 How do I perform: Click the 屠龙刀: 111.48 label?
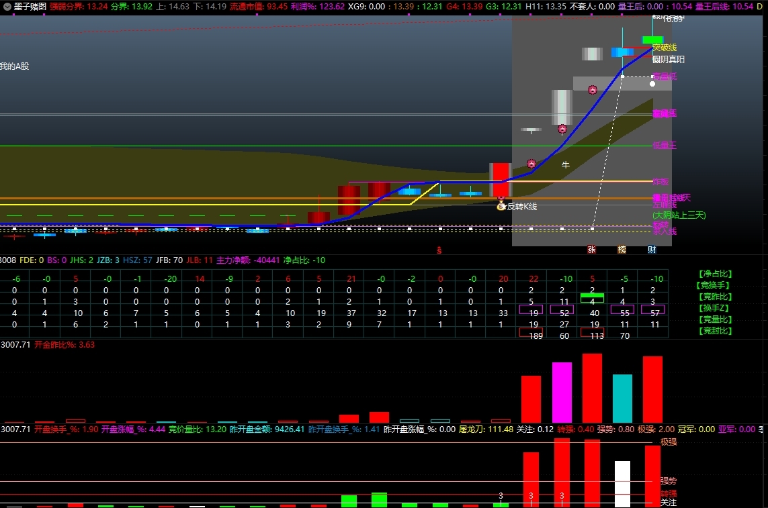pyautogui.click(x=486, y=429)
